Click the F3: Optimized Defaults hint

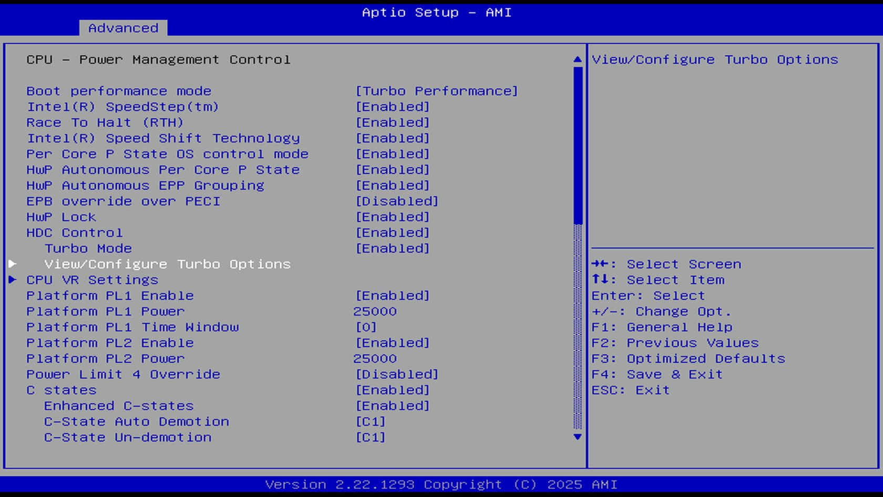coord(688,359)
